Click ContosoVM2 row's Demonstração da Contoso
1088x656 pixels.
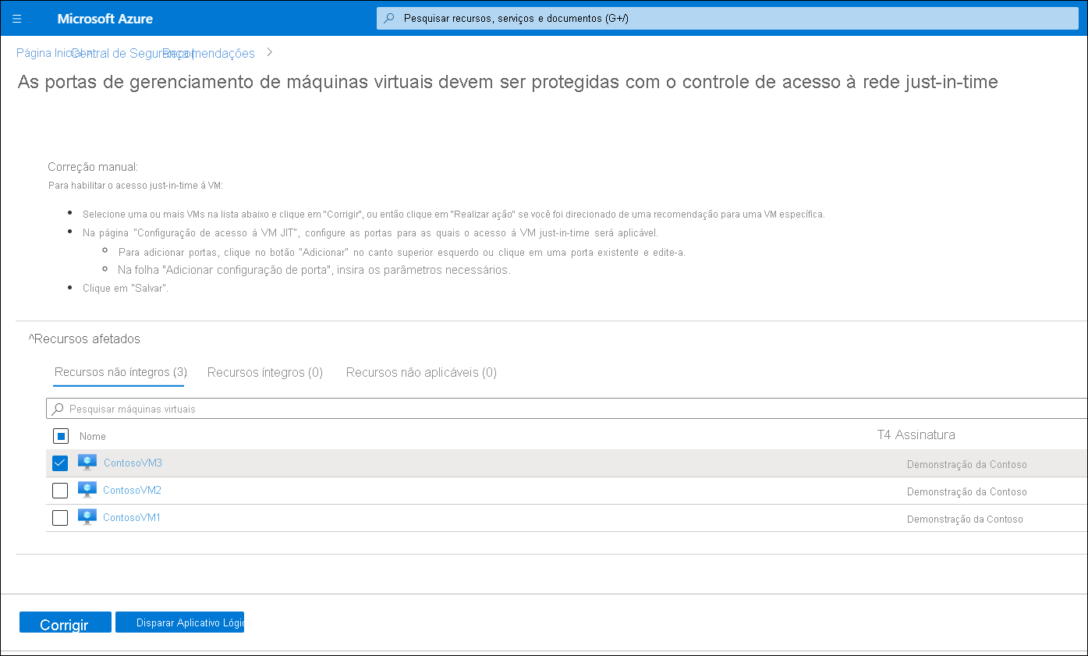click(x=967, y=491)
